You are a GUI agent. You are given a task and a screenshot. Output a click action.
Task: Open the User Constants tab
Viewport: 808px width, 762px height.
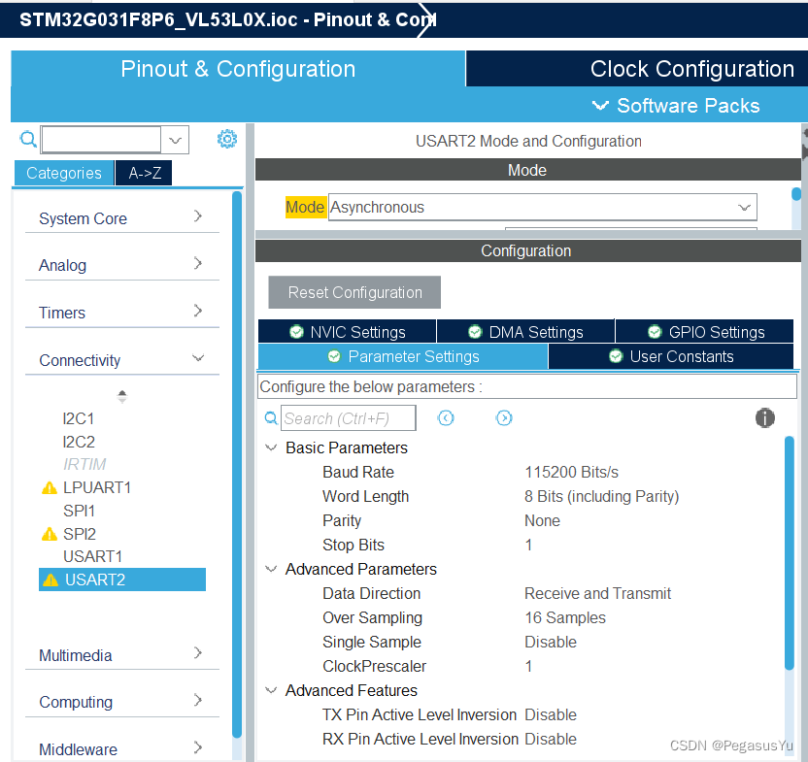pos(671,356)
